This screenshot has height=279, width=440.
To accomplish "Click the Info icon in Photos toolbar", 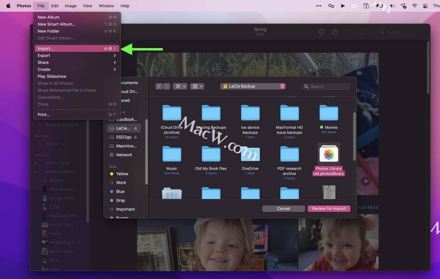I will [x=321, y=32].
